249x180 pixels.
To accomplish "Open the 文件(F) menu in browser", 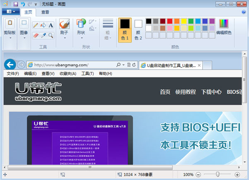I will (13, 74).
